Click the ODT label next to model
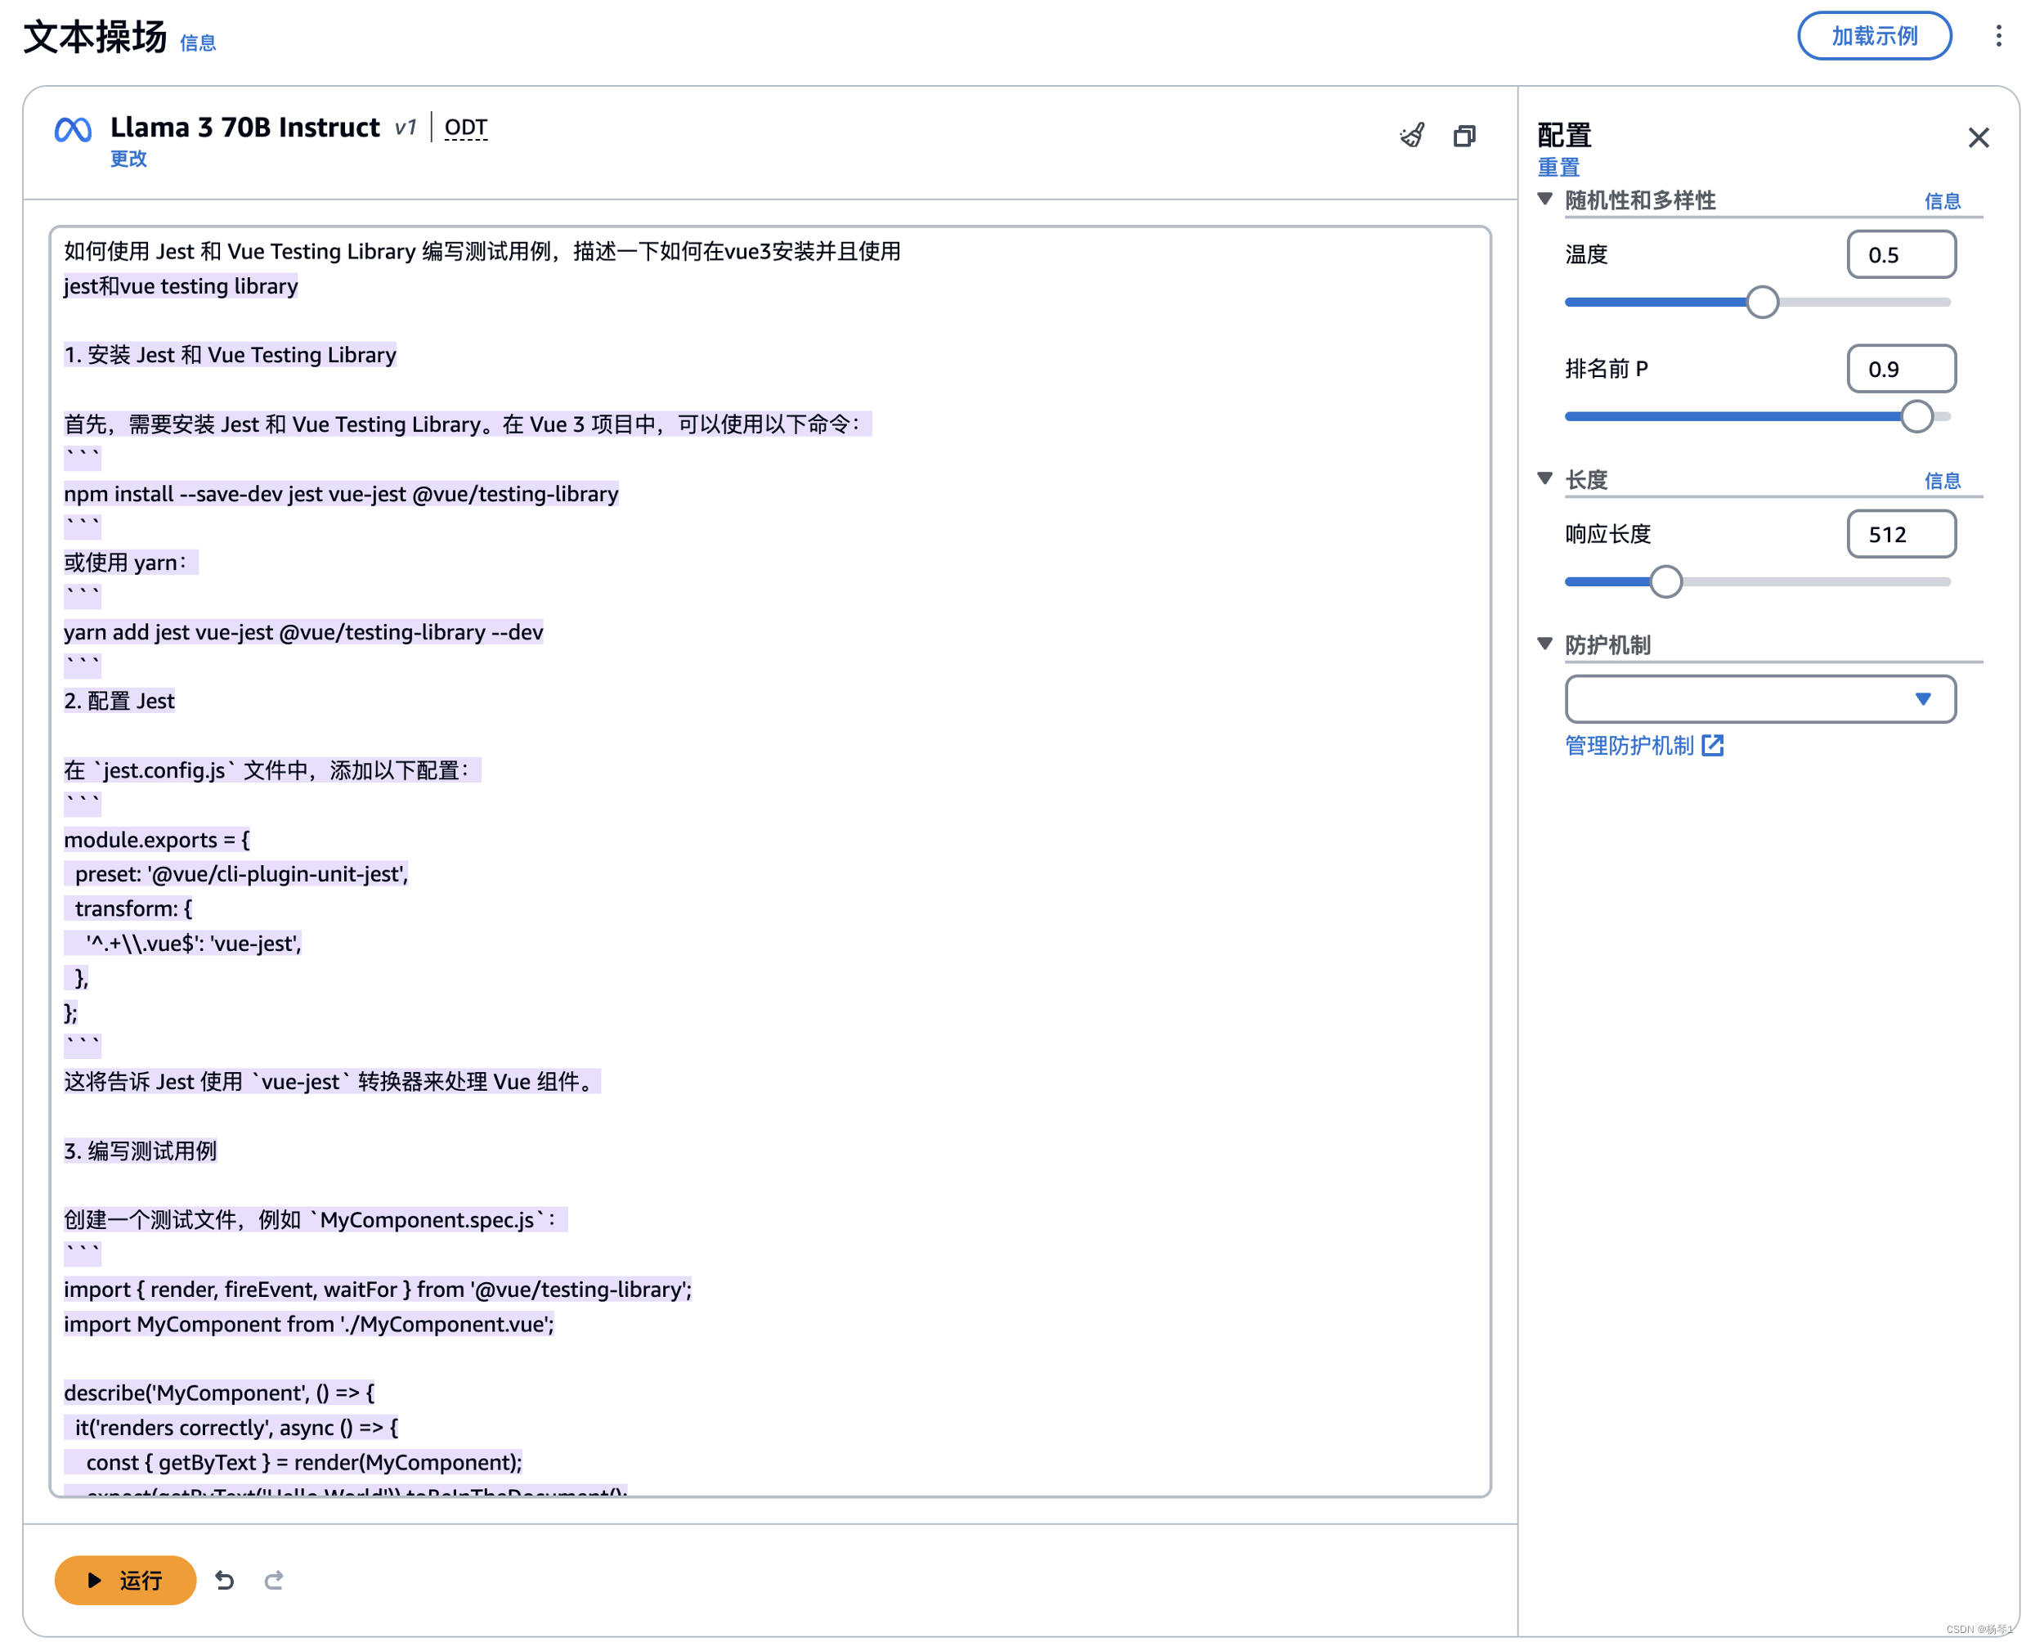 tap(465, 128)
